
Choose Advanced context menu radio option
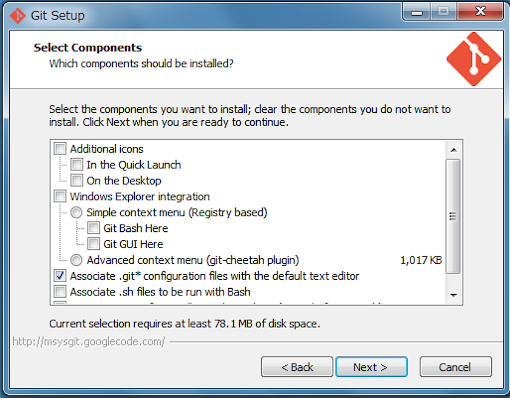tap(76, 260)
